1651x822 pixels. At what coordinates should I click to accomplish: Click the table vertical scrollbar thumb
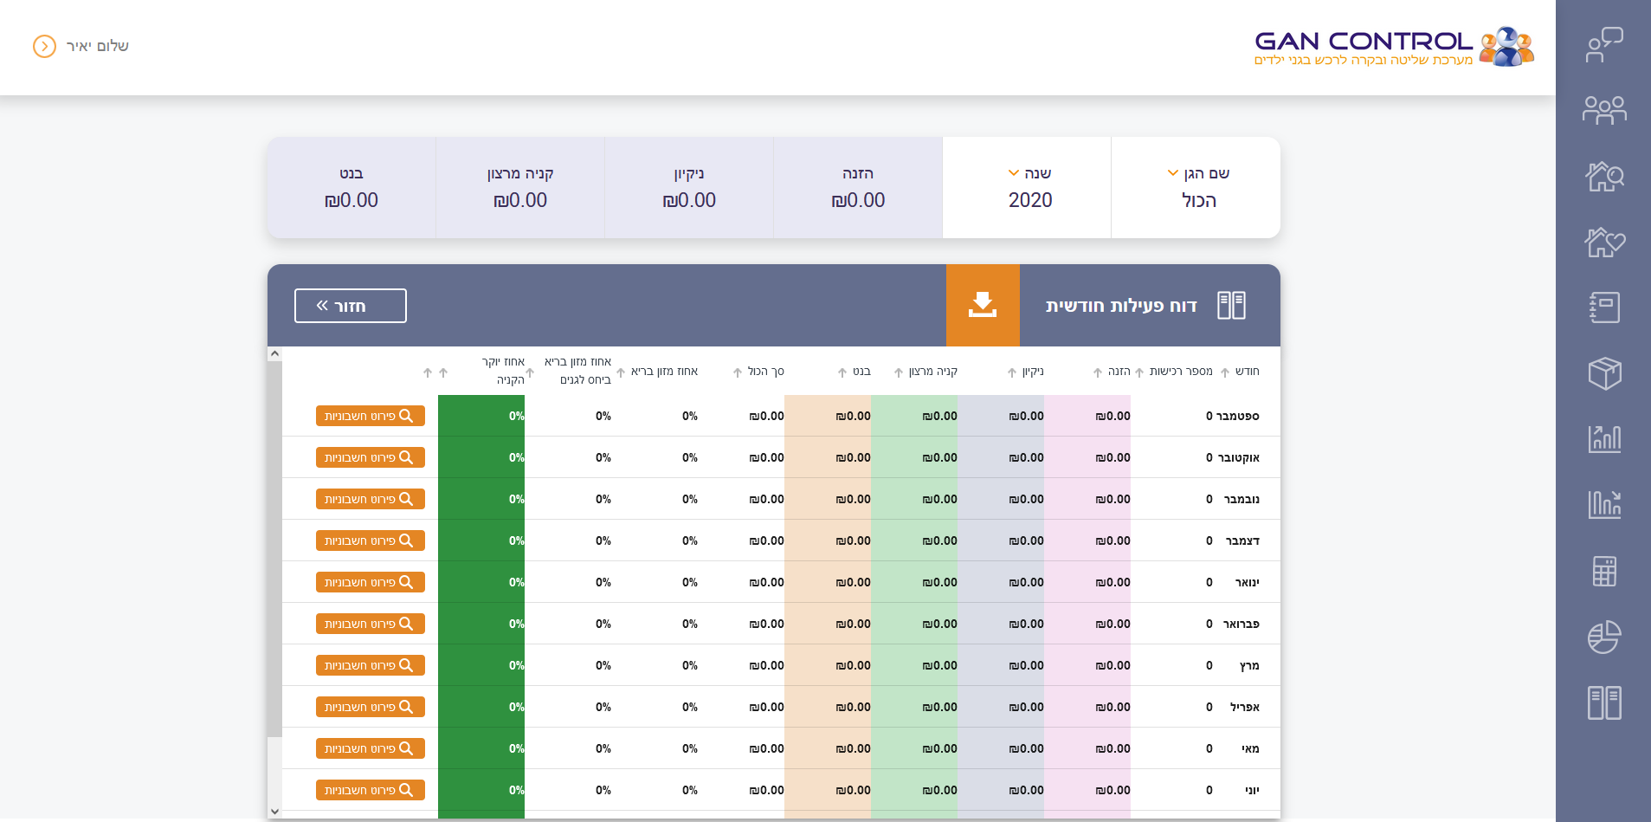tap(274, 548)
